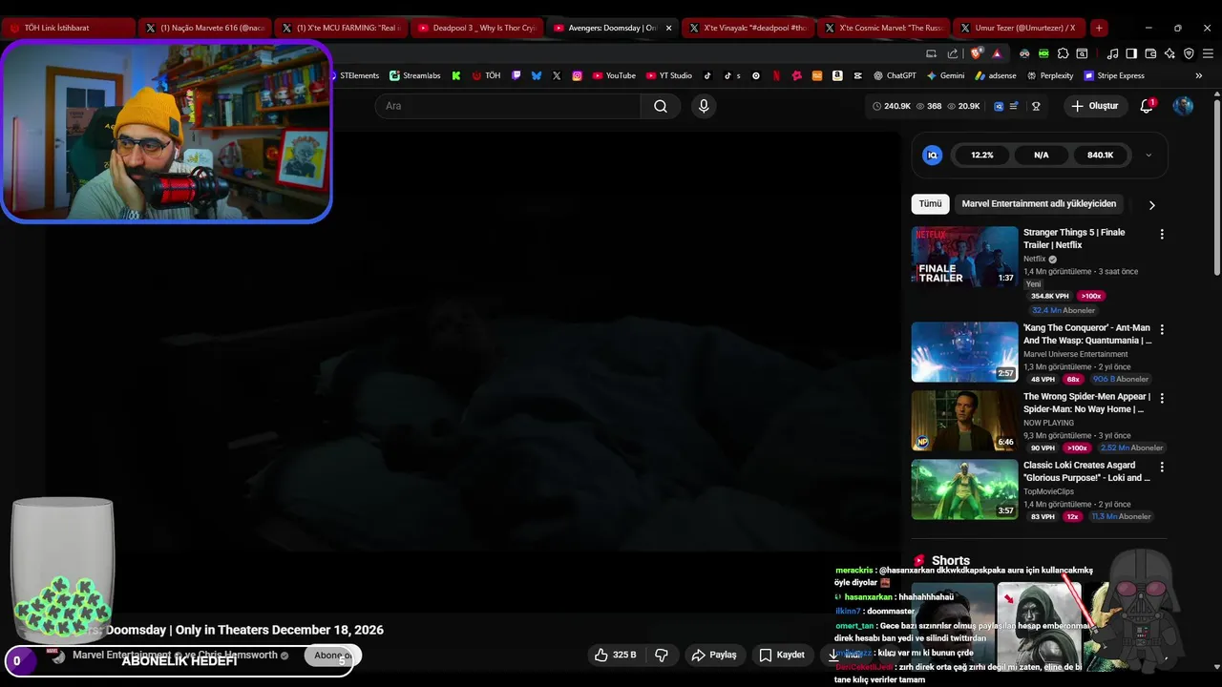Open Gemini bookmark
This screenshot has height=687, width=1222.
pyautogui.click(x=945, y=75)
